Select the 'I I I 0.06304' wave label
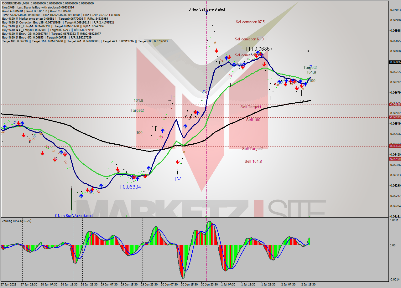The image size is (401, 288). 128,187
